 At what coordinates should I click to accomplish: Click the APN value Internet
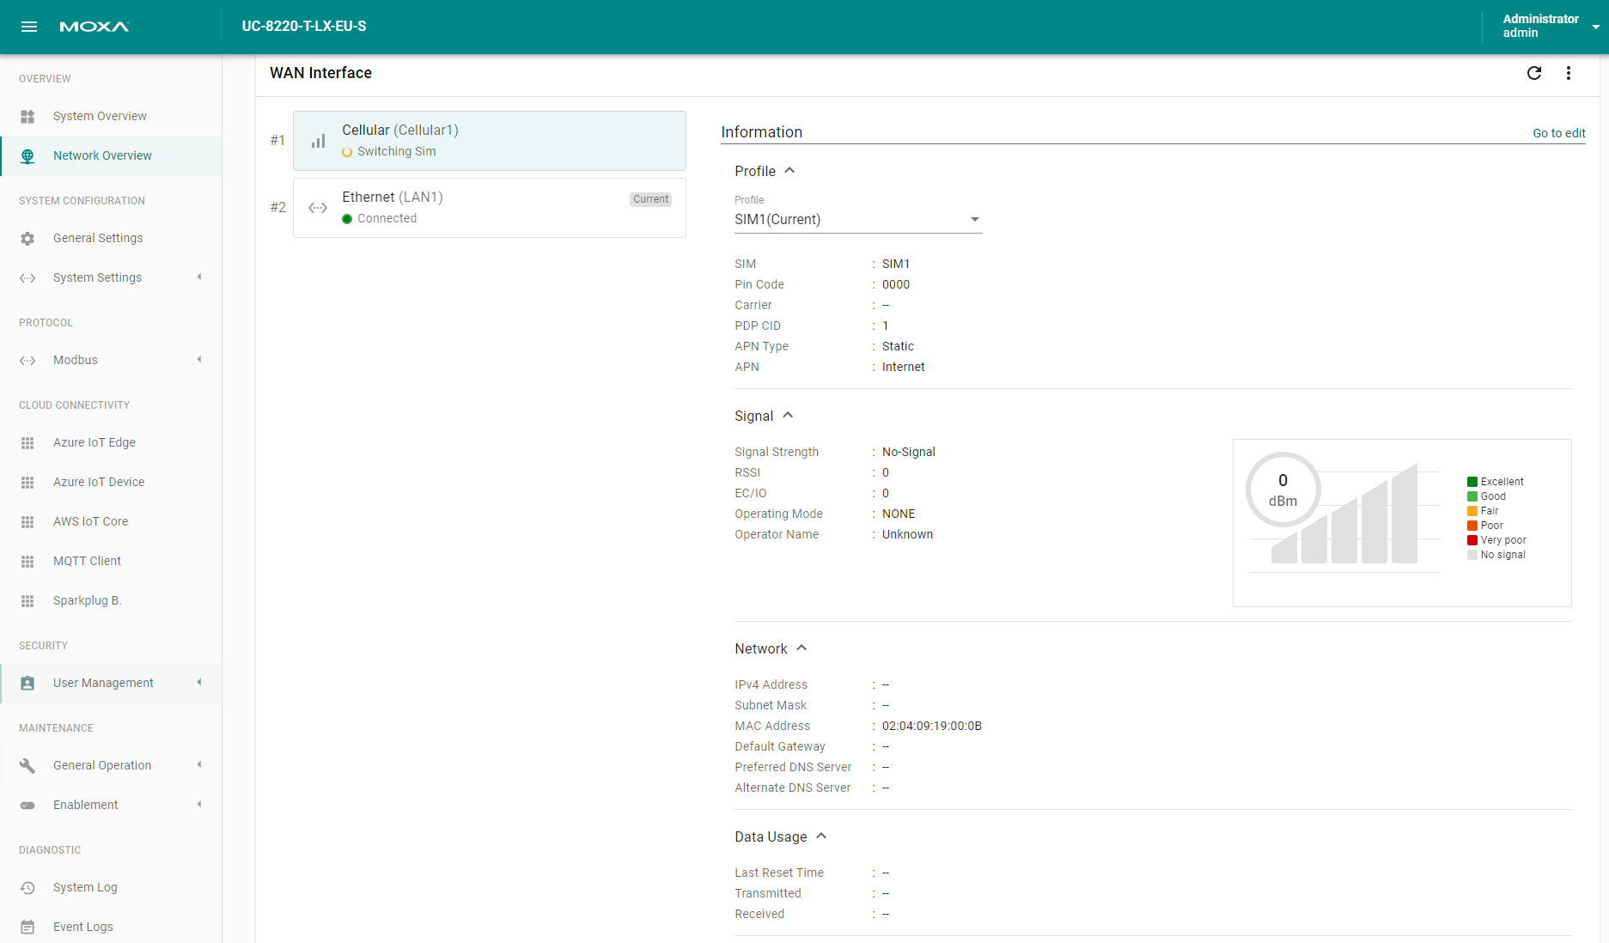[x=904, y=367]
